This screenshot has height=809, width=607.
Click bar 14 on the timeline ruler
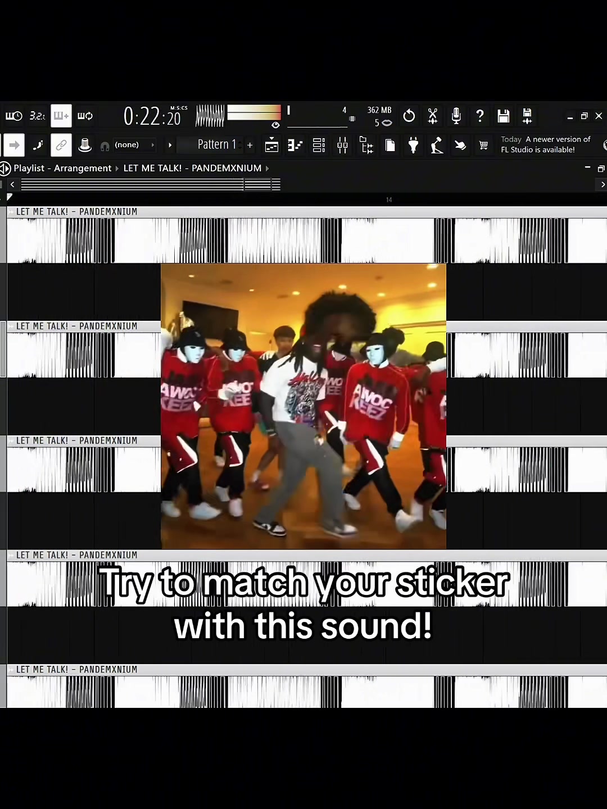(389, 199)
